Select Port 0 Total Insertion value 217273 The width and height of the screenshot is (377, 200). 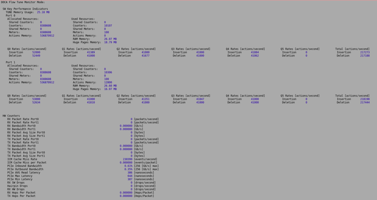click(x=365, y=52)
